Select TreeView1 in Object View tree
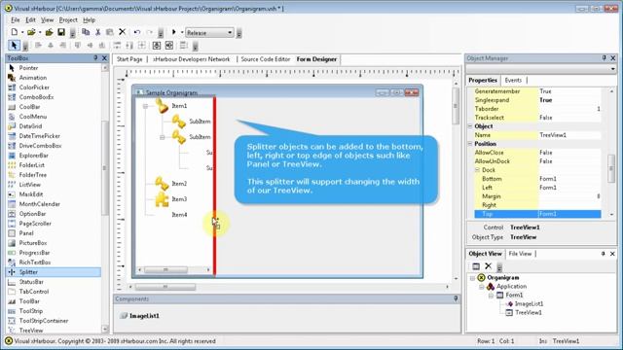This screenshot has height=350, width=623. tap(528, 313)
